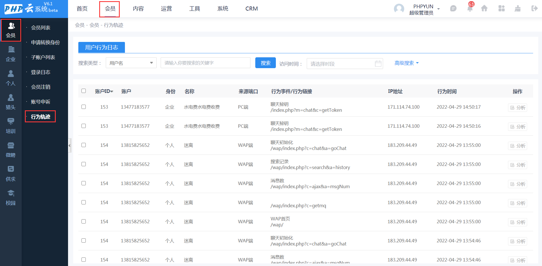The width and height of the screenshot is (542, 266).
Task: Open the 企业 sidebar section
Action: (11, 54)
